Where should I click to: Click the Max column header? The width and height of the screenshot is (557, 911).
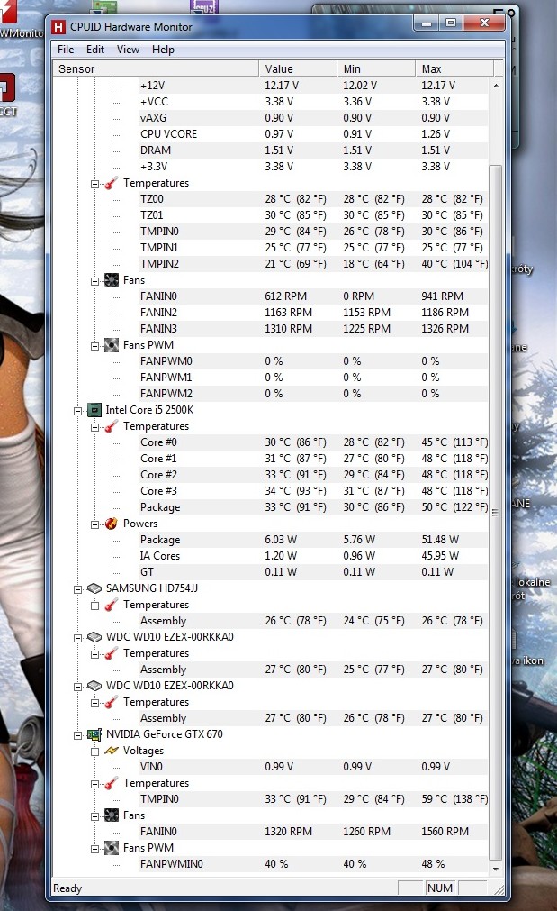point(454,68)
